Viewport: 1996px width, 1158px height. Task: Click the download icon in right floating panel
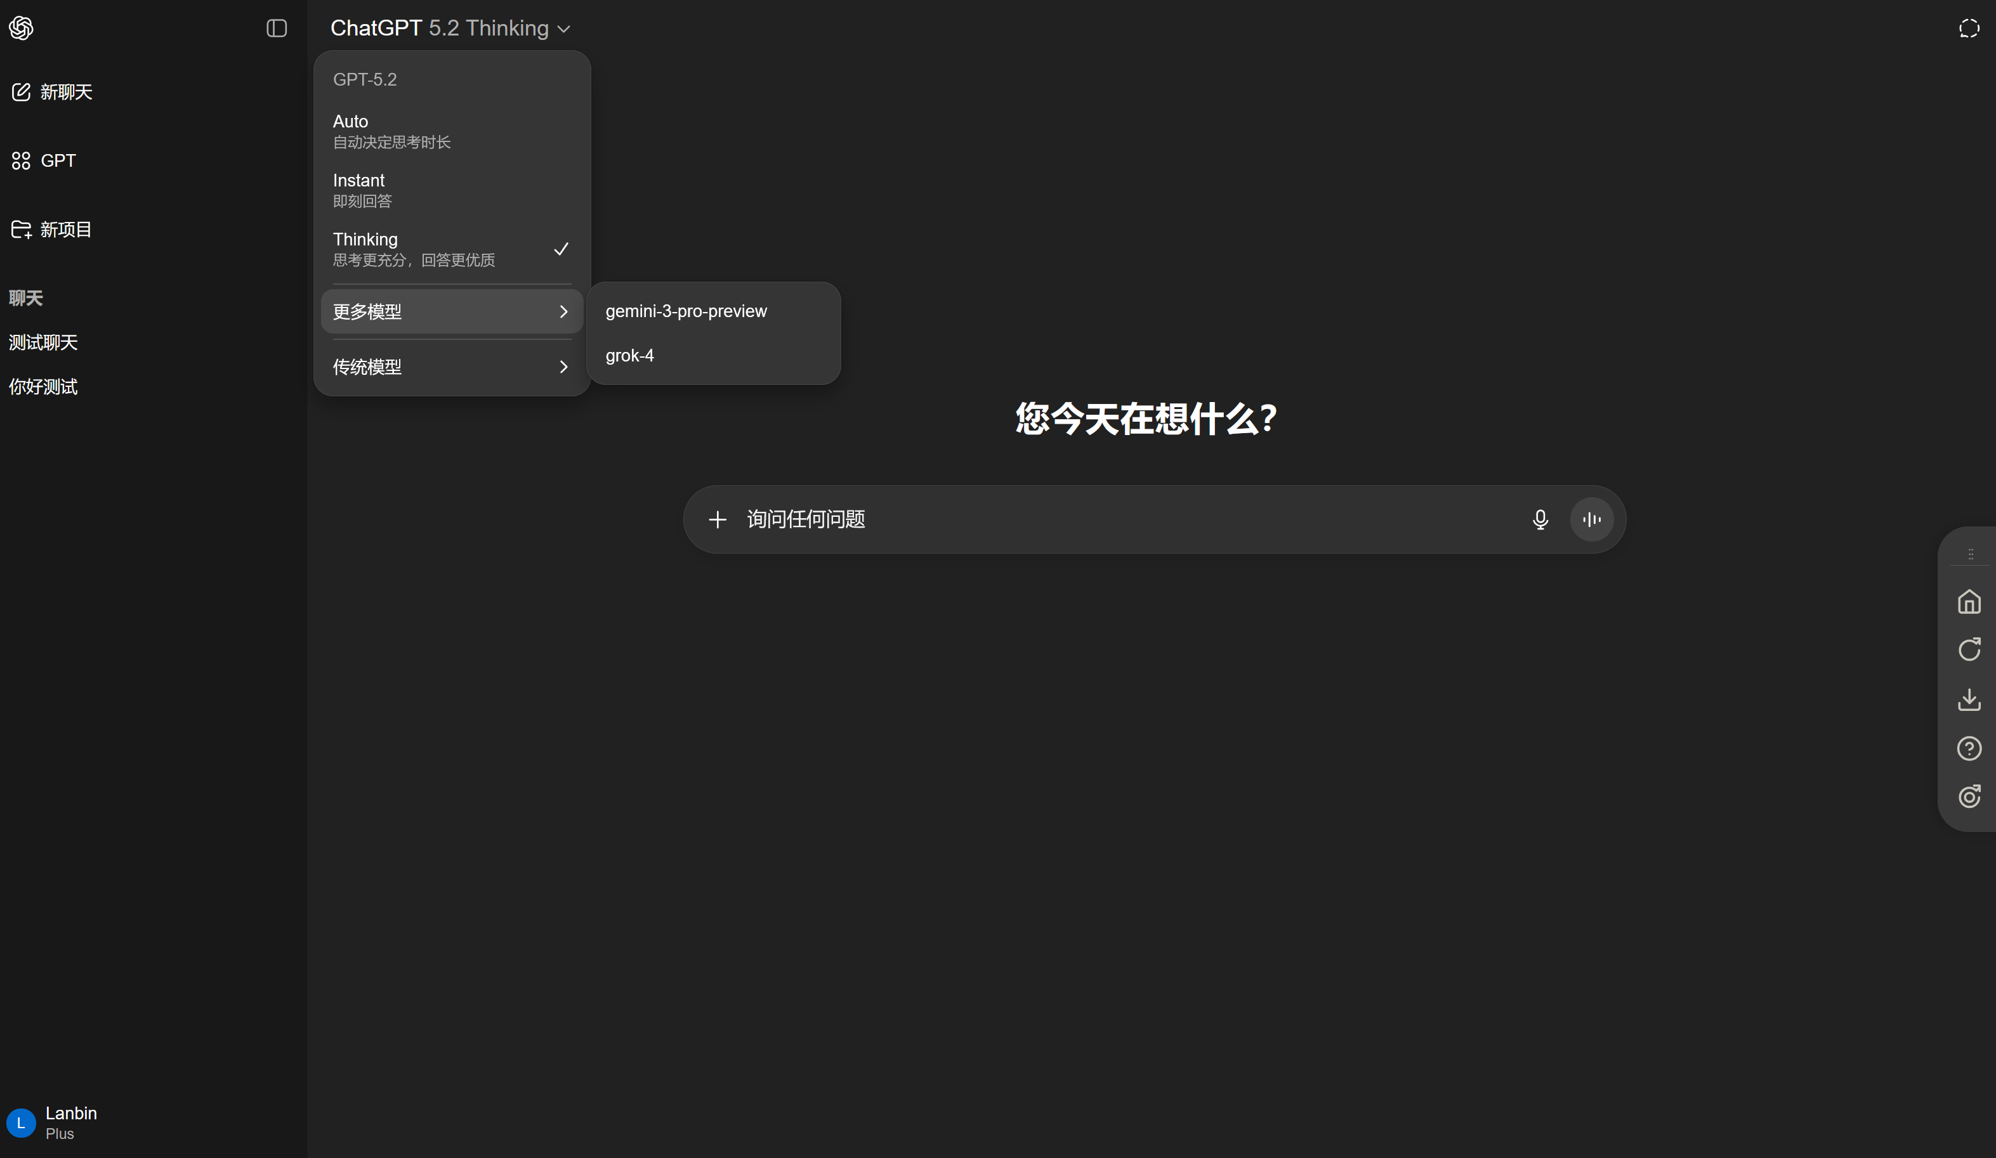[1969, 699]
